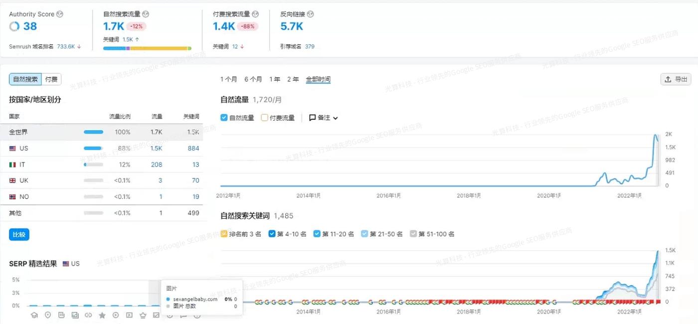Click the 导出 button
The width and height of the screenshot is (698, 324).
tap(676, 79)
